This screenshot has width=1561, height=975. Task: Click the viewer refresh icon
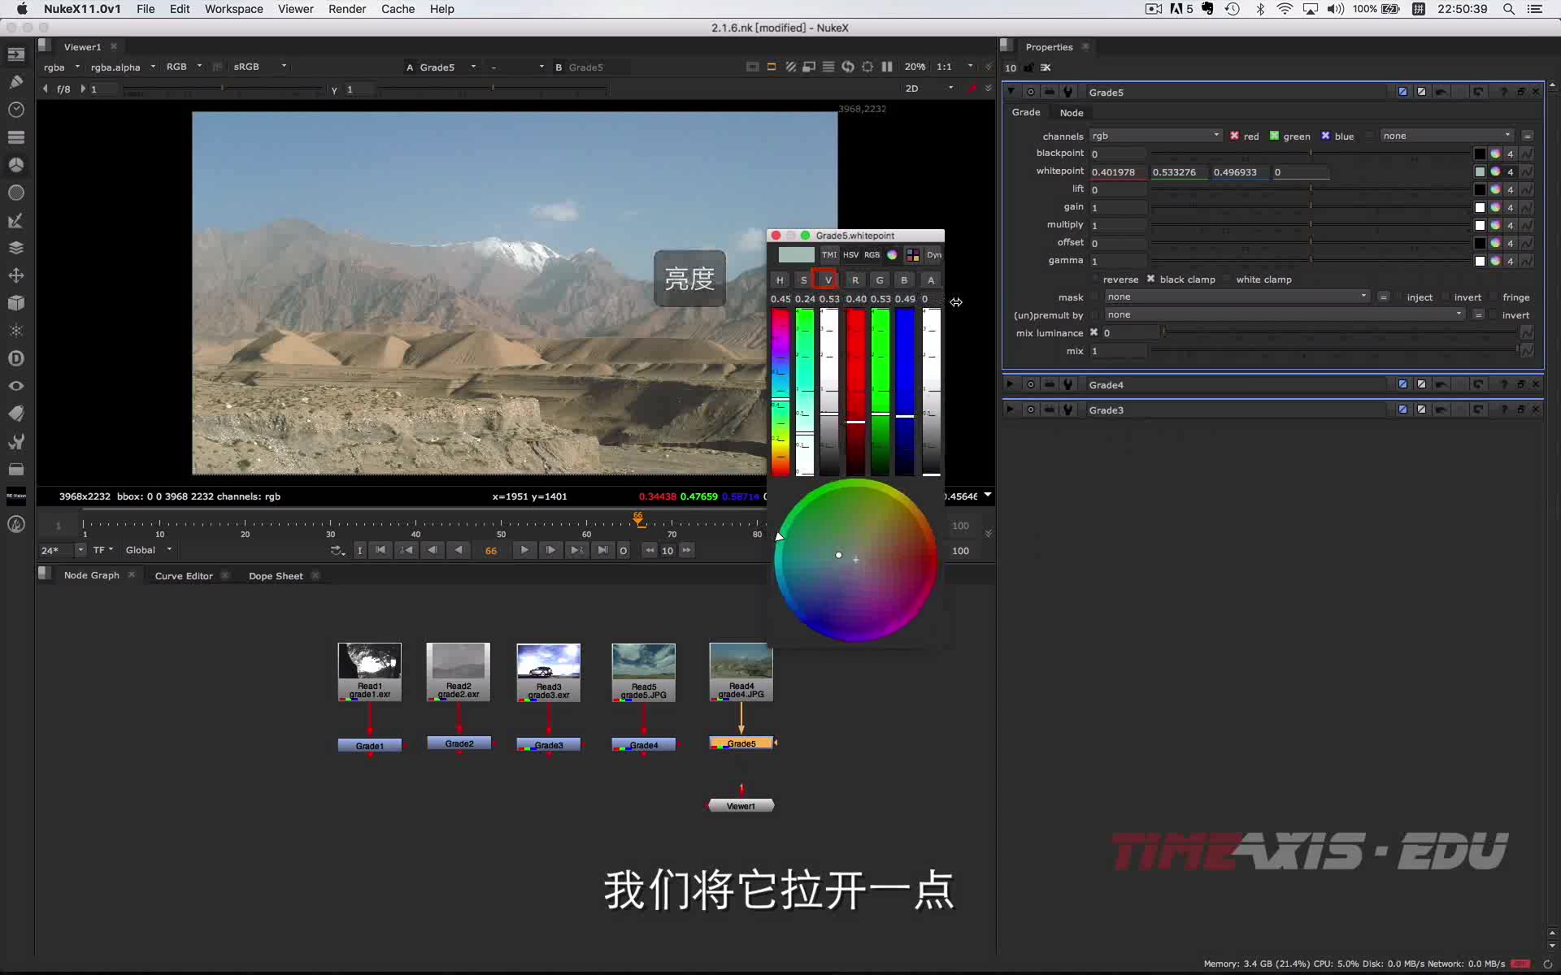tap(848, 67)
